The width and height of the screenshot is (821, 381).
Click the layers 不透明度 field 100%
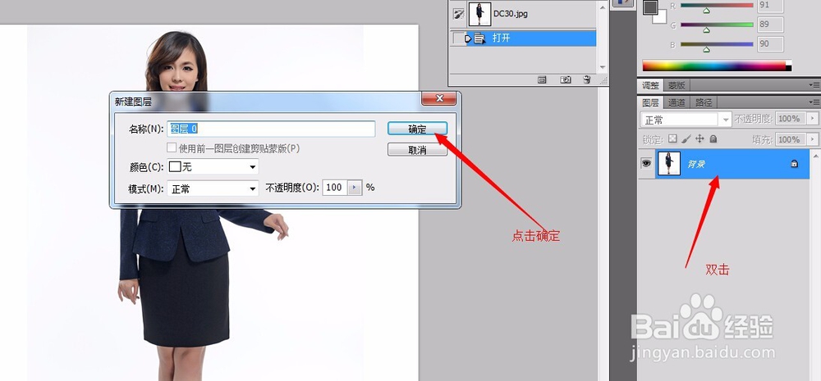(790, 119)
